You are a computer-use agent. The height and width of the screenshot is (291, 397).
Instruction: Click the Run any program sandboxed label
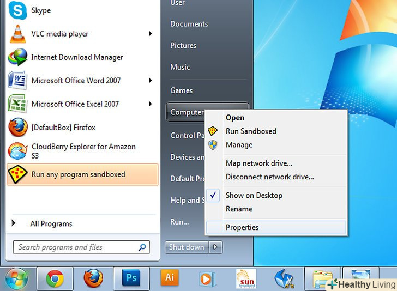[78, 174]
